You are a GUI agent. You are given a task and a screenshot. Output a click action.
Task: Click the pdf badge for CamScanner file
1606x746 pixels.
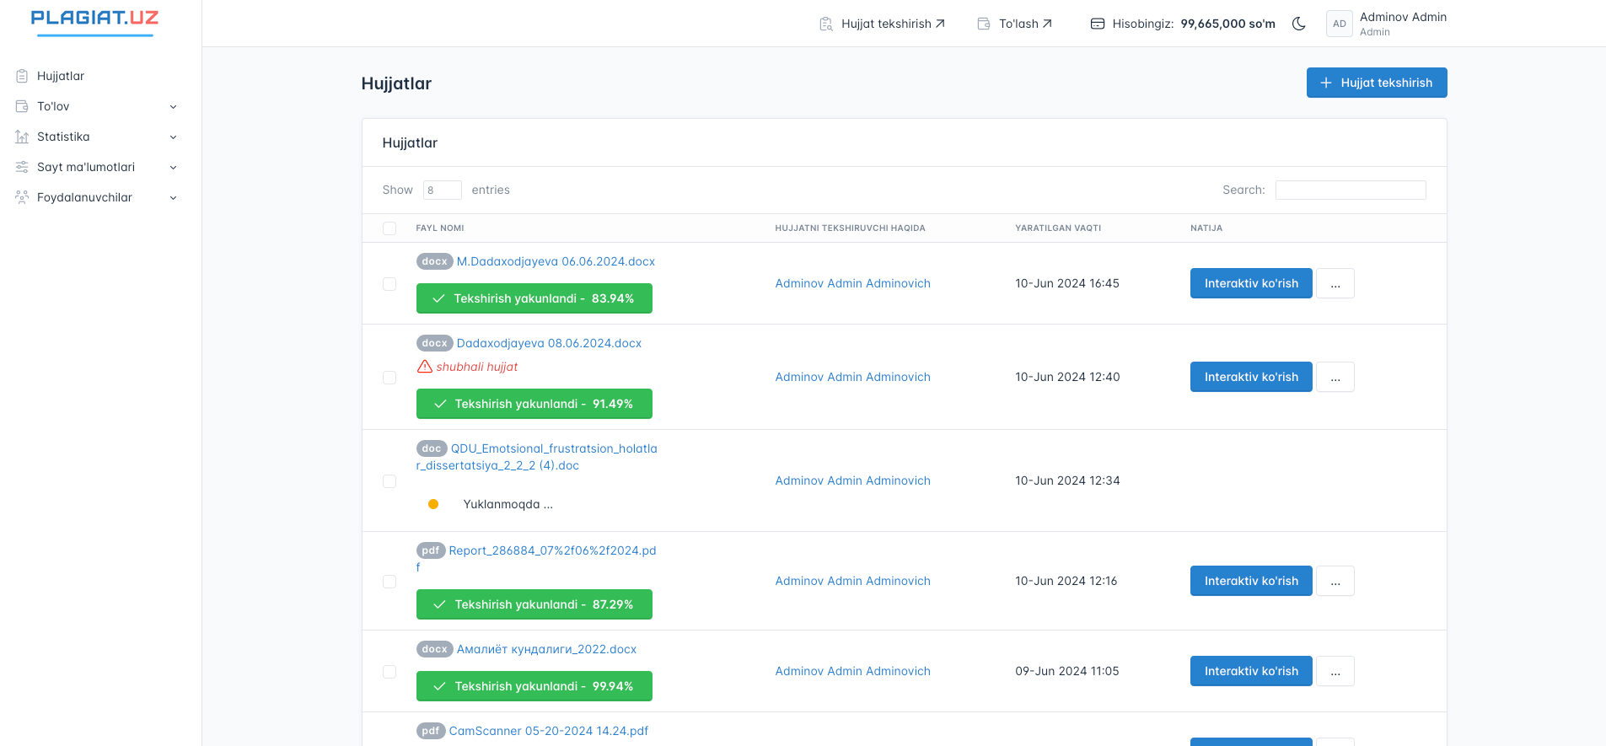pos(431,731)
